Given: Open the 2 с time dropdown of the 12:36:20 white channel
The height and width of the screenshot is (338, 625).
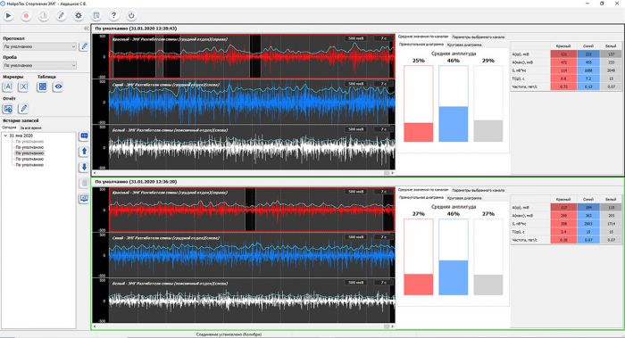Looking at the screenshot, I should coord(383,283).
